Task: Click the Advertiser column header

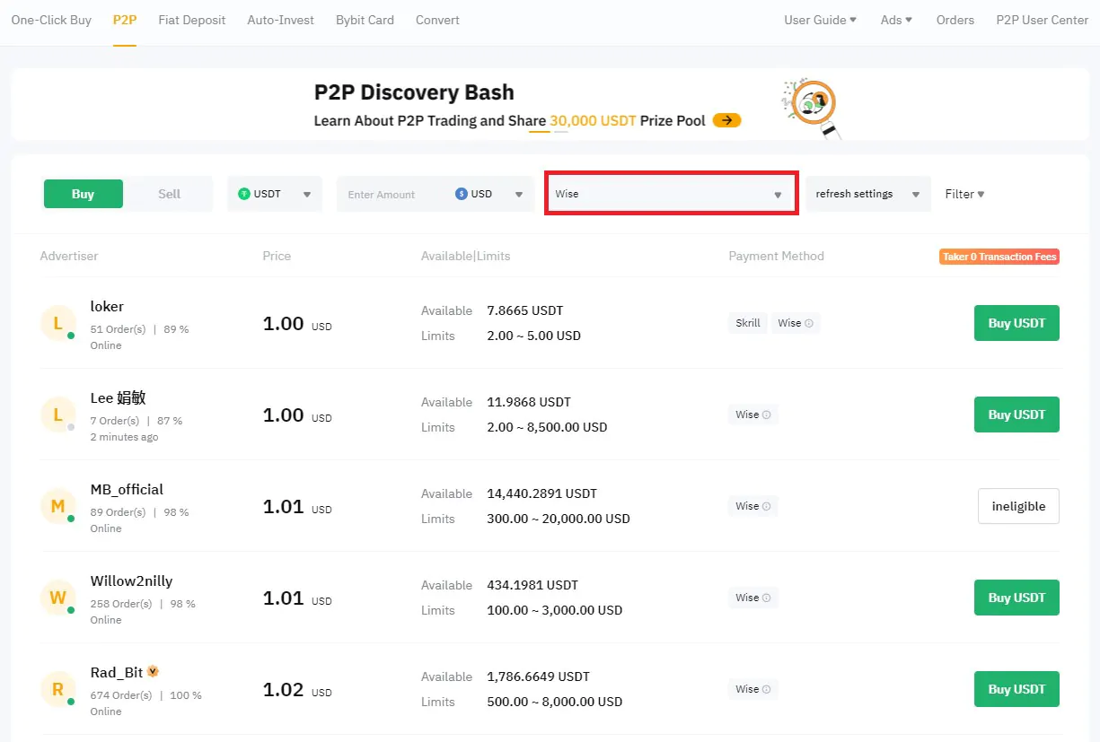Action: 69,256
